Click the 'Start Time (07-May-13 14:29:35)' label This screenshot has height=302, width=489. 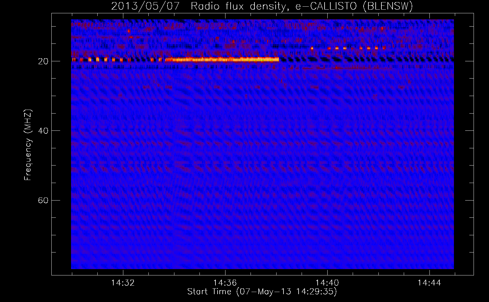262,292
